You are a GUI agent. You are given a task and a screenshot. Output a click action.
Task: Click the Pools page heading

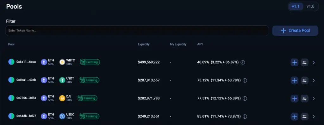(x=14, y=7)
